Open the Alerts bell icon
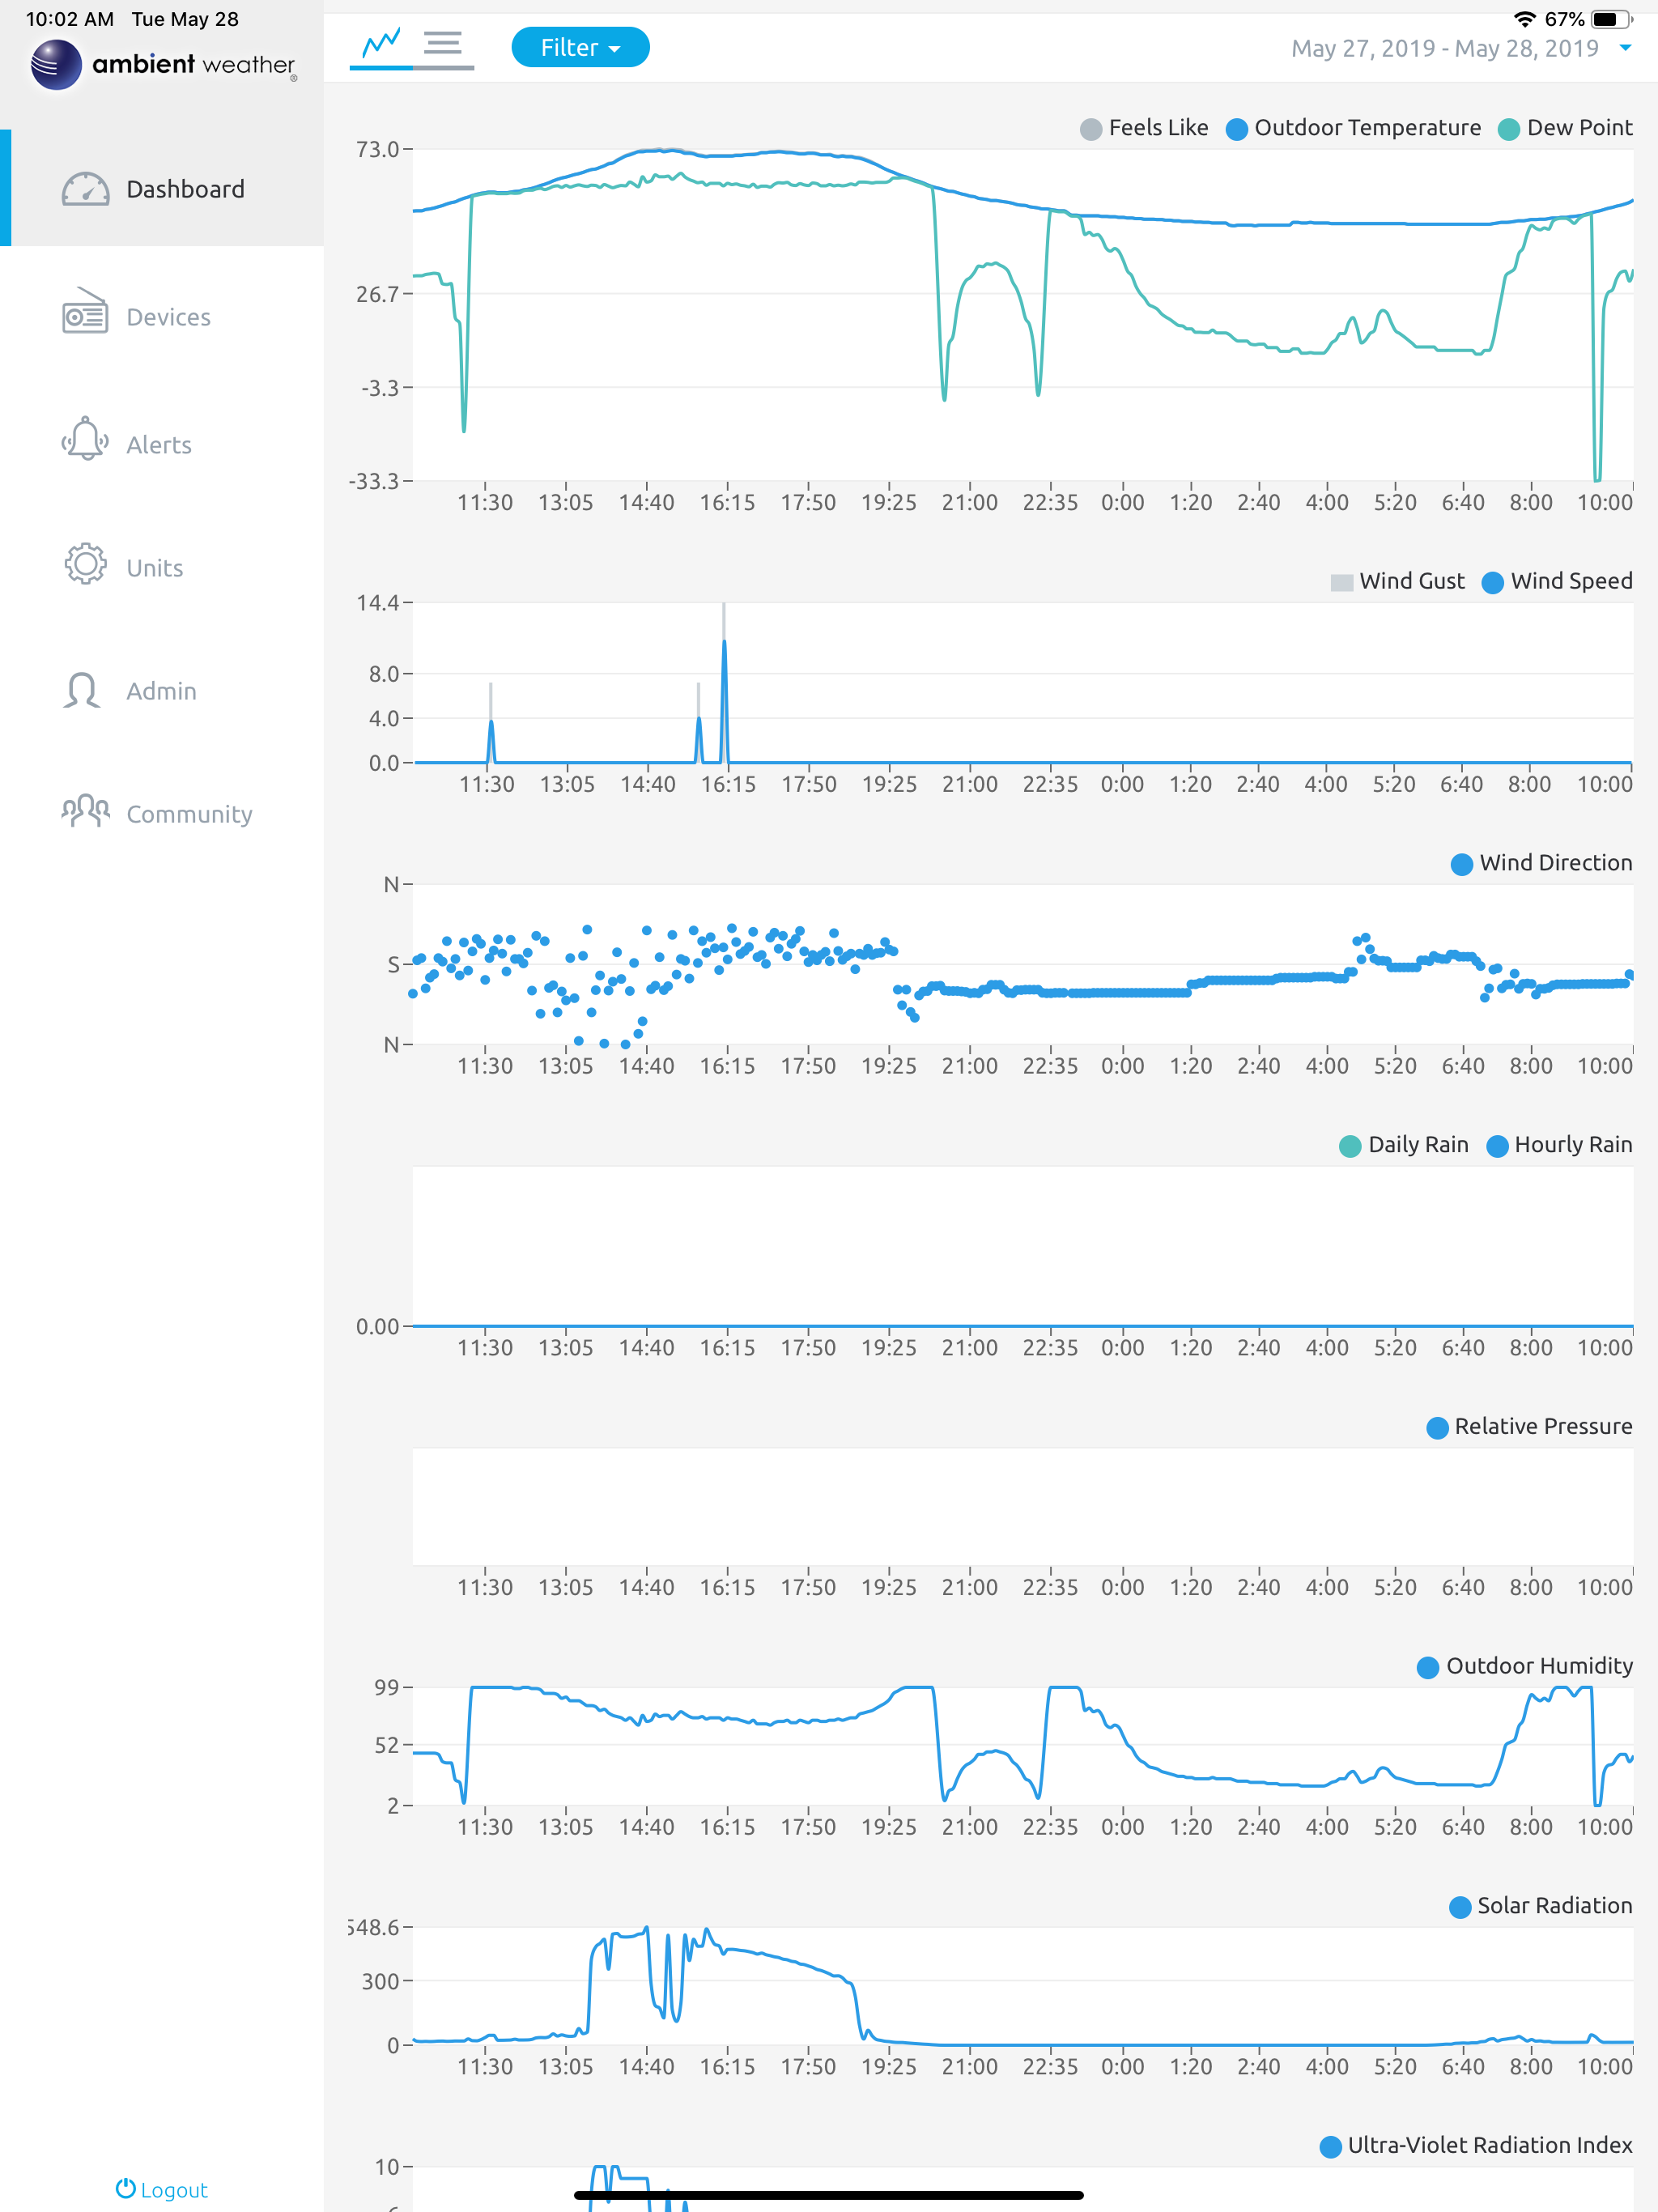This screenshot has width=1658, height=2212. click(85, 440)
